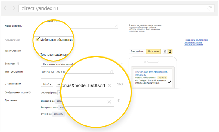219x132 pixels.
Task: Click the direct.yandex.ru address bar
Action: click(117, 8)
